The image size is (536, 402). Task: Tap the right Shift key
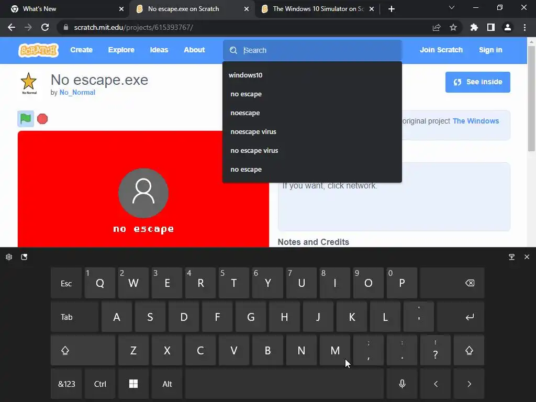(x=469, y=350)
